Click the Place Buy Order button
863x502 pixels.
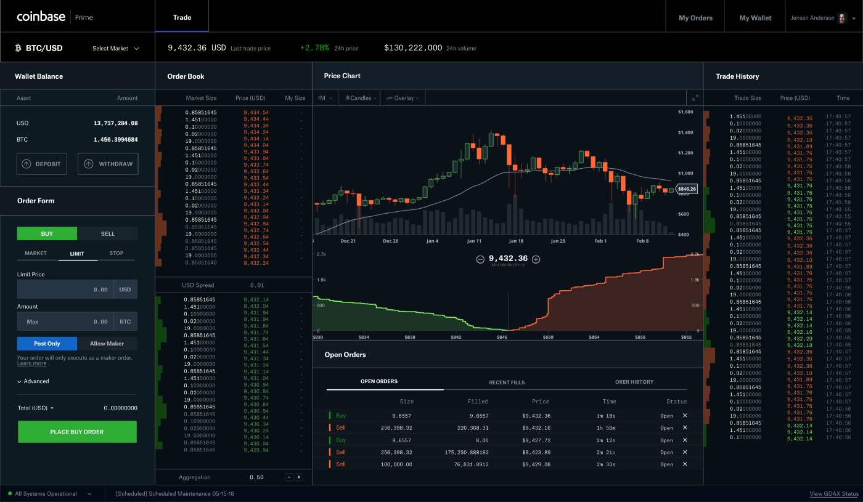coord(76,432)
